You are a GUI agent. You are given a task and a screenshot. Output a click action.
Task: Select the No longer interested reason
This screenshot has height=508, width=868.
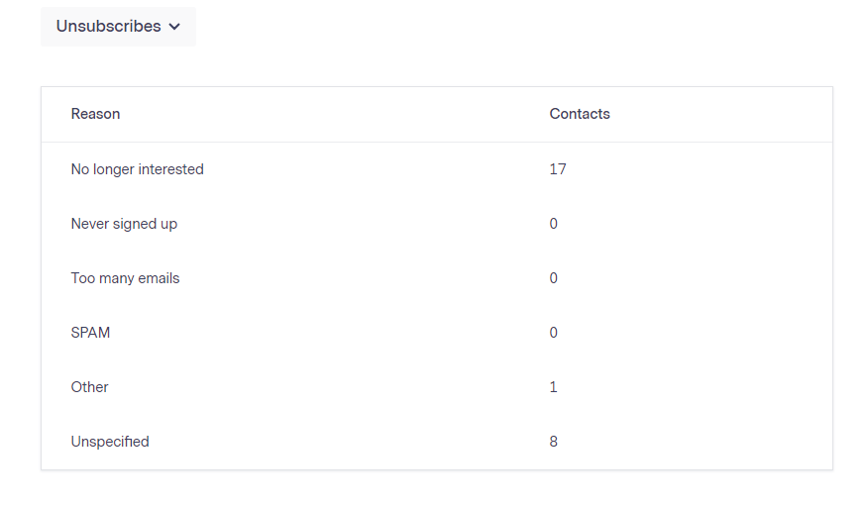pos(137,169)
